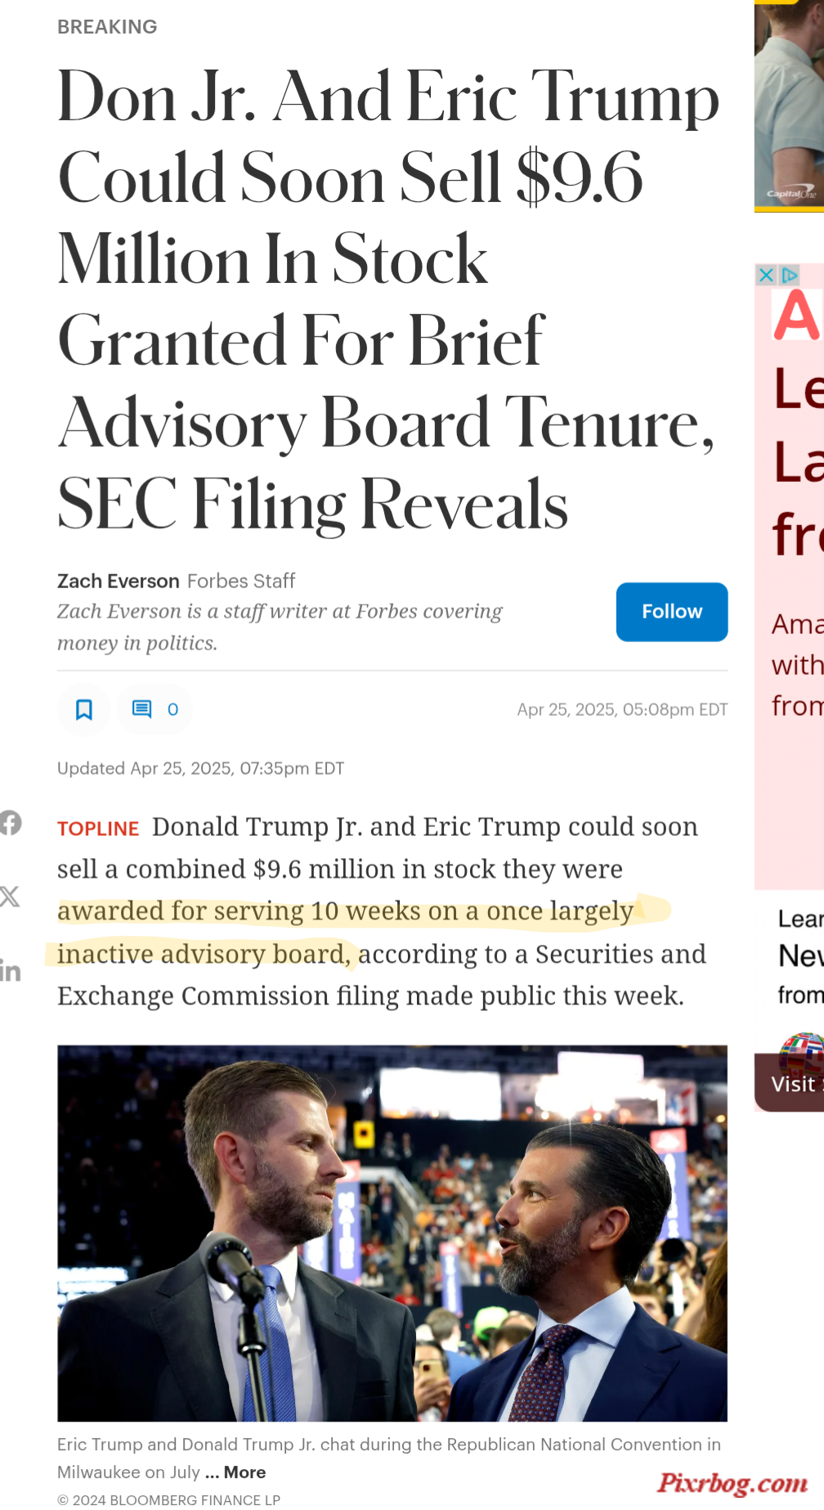Image resolution: width=824 pixels, height=1510 pixels.
Task: Open AdChoices triangle icon on ad
Action: pyautogui.click(x=789, y=275)
